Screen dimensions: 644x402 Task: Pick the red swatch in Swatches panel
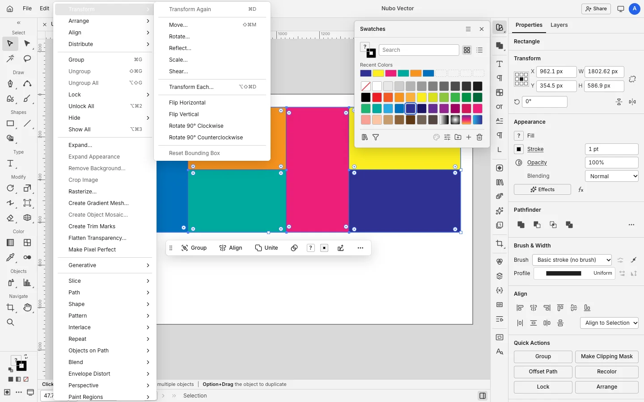point(377,97)
